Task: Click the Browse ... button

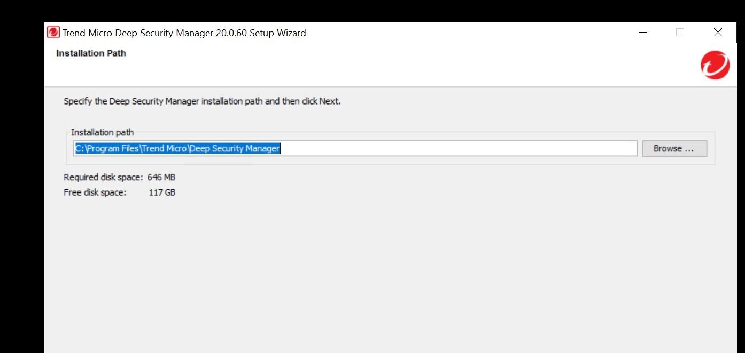Action: tap(674, 149)
